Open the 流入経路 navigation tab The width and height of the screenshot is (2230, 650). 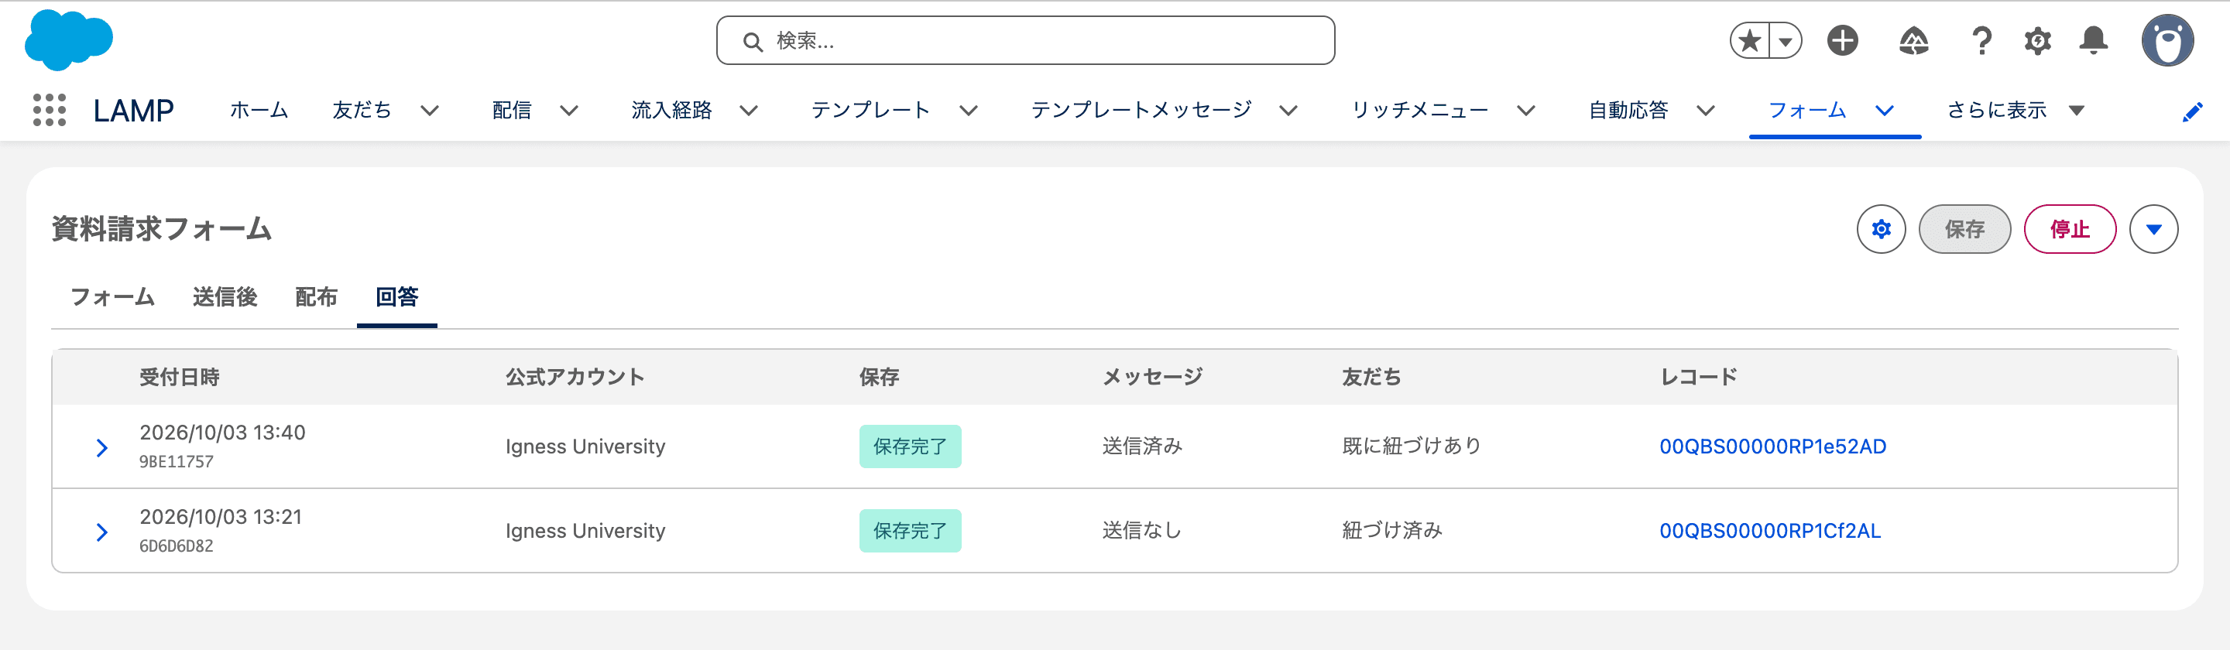[x=672, y=110]
